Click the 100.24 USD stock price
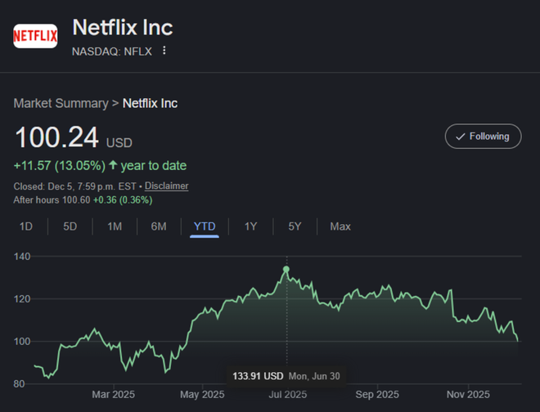Viewport: 540px width, 412px height. (x=57, y=137)
